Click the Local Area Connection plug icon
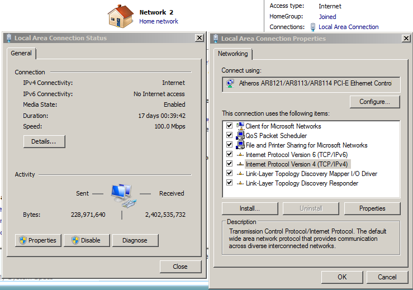The image size is (413, 290). [x=312, y=27]
